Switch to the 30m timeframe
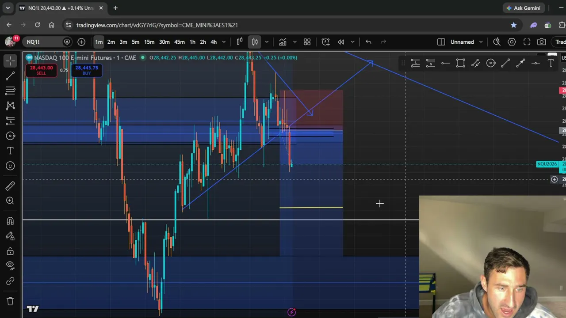The width and height of the screenshot is (566, 318). click(164, 42)
